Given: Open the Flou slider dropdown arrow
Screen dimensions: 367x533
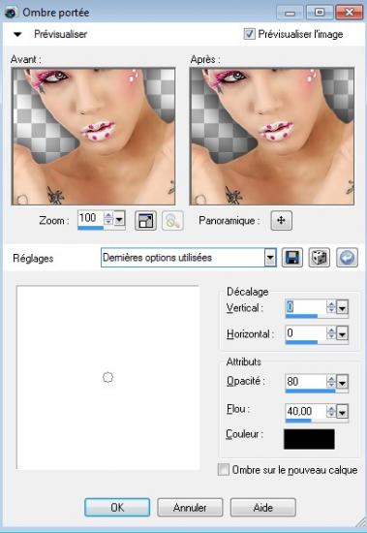Looking at the screenshot, I should tap(342, 412).
